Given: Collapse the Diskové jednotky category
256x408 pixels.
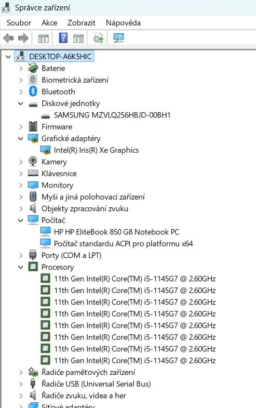Looking at the screenshot, I should point(21,103).
